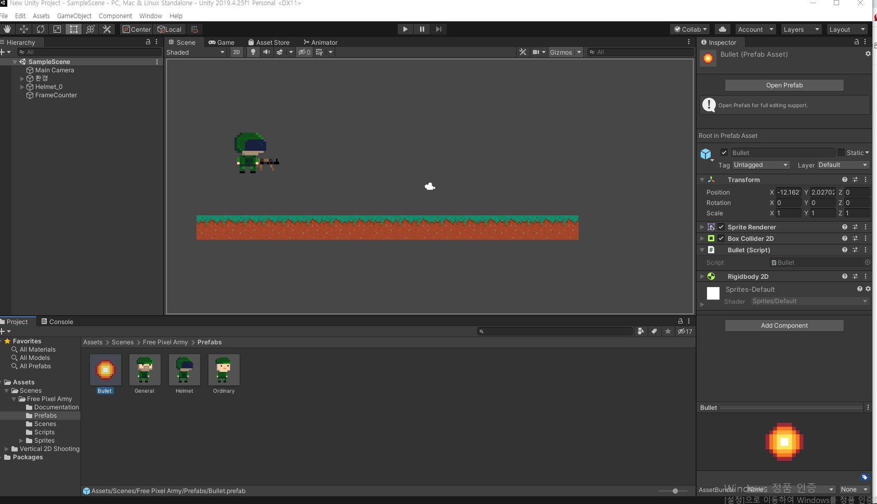The height and width of the screenshot is (504, 877).
Task: Open the File menu
Action: click(x=4, y=16)
